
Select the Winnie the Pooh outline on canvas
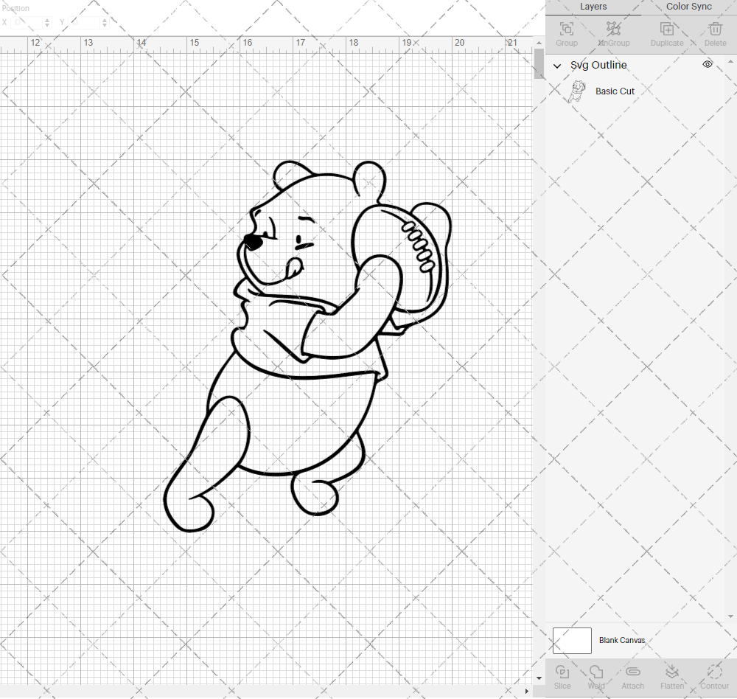[307, 347]
